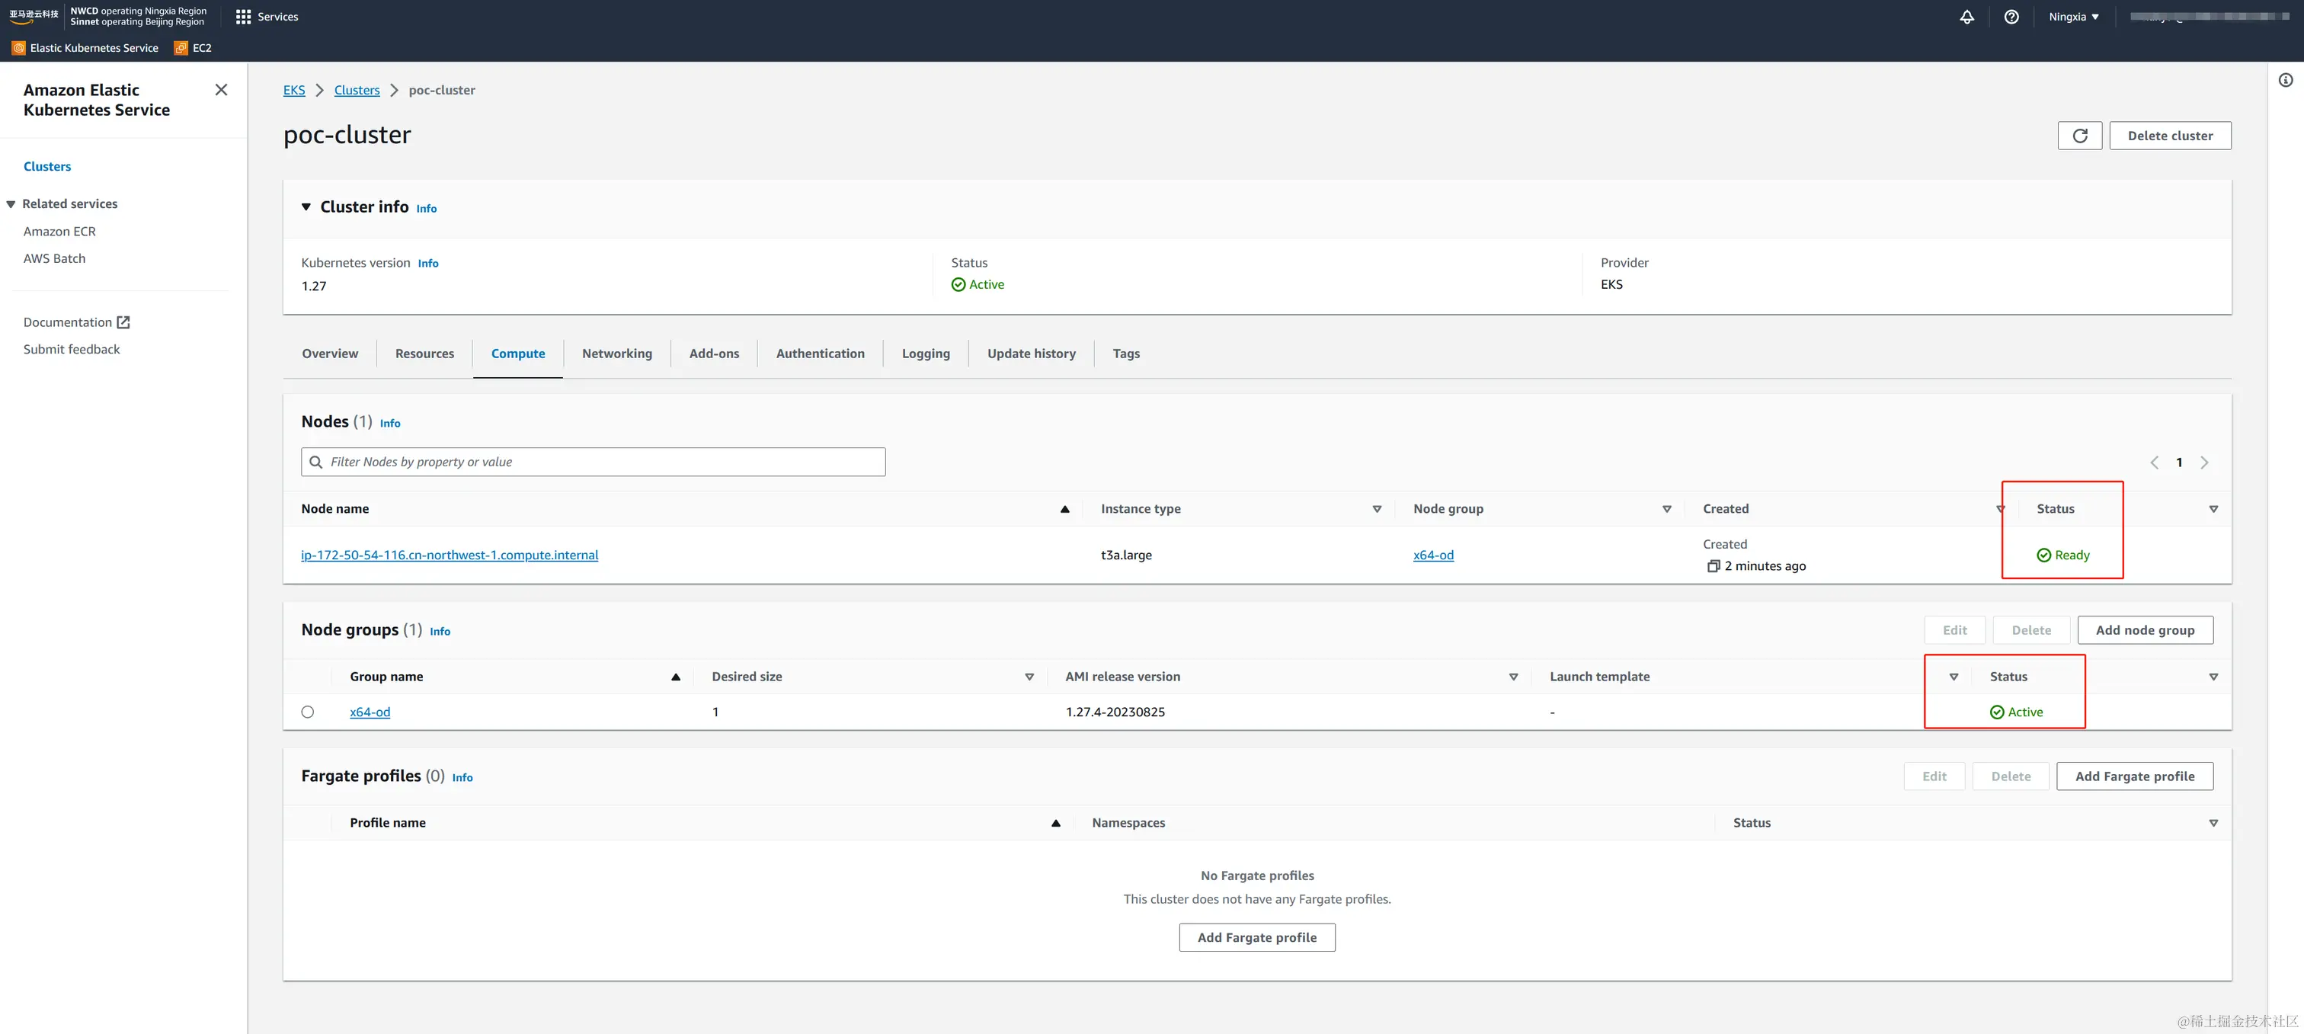Open Clusters in the sidebar
Screen dimensions: 2304x1034
point(47,166)
